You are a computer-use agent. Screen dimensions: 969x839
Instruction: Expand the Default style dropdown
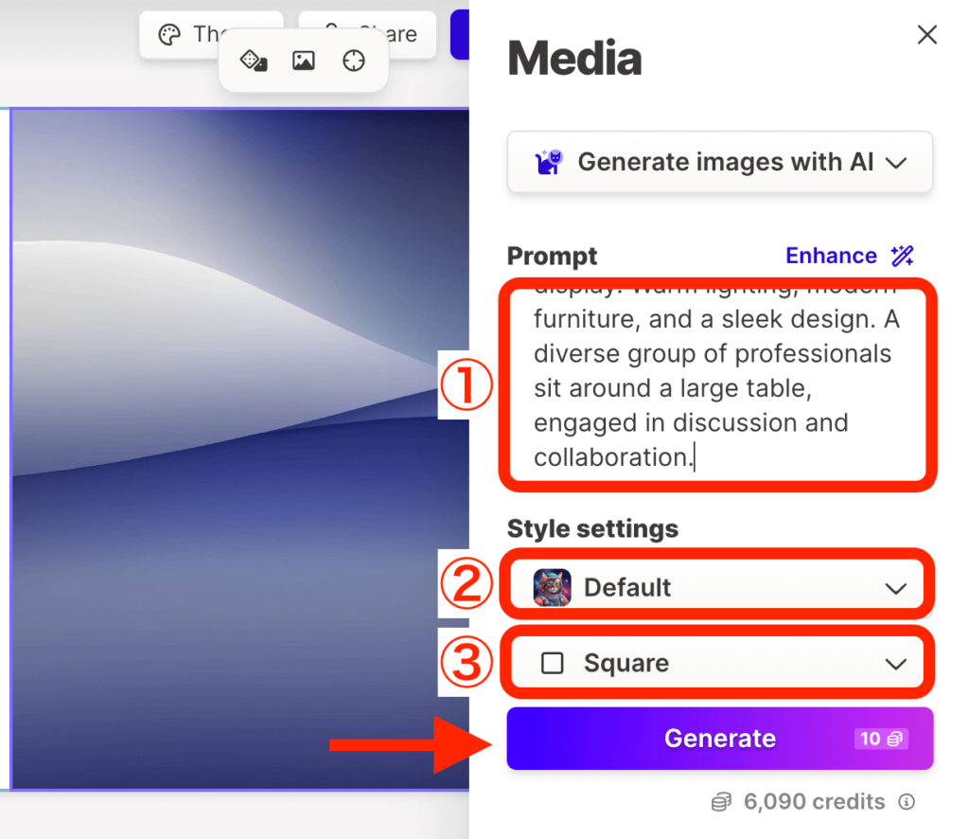pos(717,587)
